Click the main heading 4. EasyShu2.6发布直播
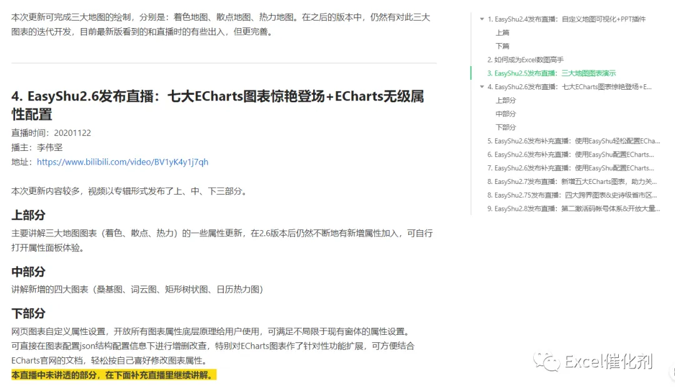The image size is (675, 391). (217, 105)
